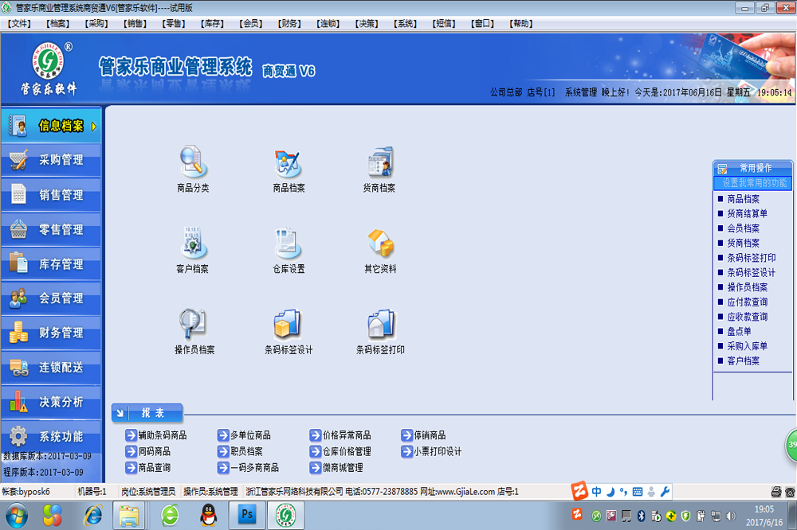
Task: Open the 窗口 menu
Action: click(482, 23)
